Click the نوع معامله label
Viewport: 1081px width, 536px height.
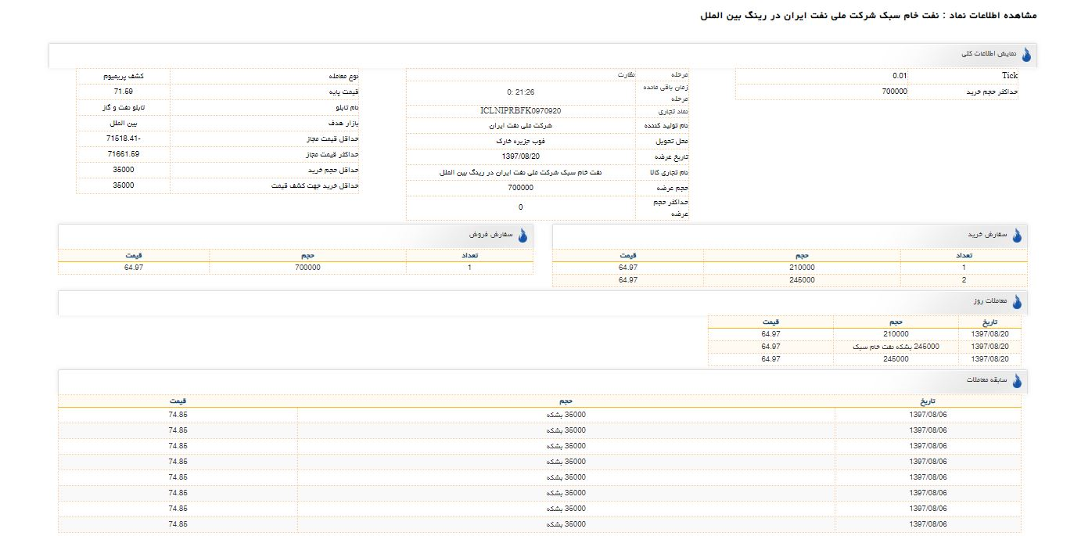pyautogui.click(x=344, y=77)
